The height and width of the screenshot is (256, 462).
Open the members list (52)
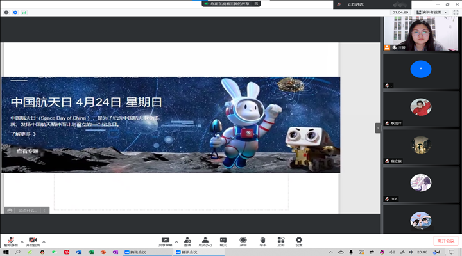point(205,240)
